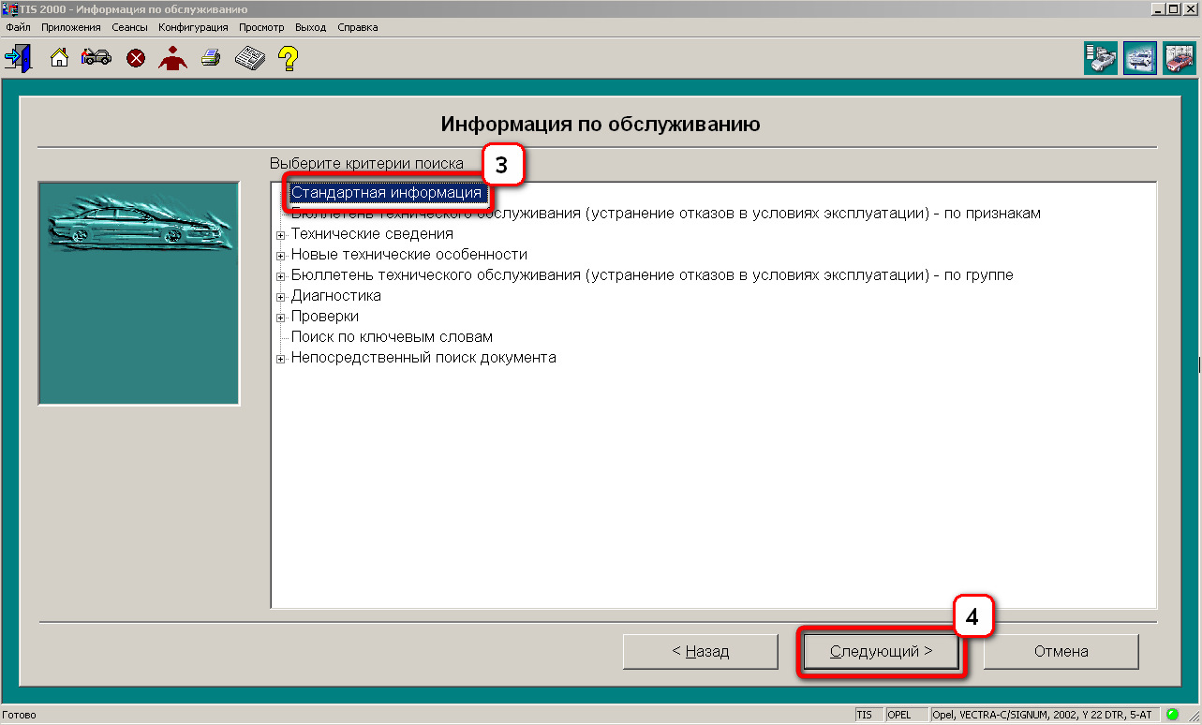The width and height of the screenshot is (1202, 725).
Task: Select Стандартная информация in the tree
Action: [386, 193]
